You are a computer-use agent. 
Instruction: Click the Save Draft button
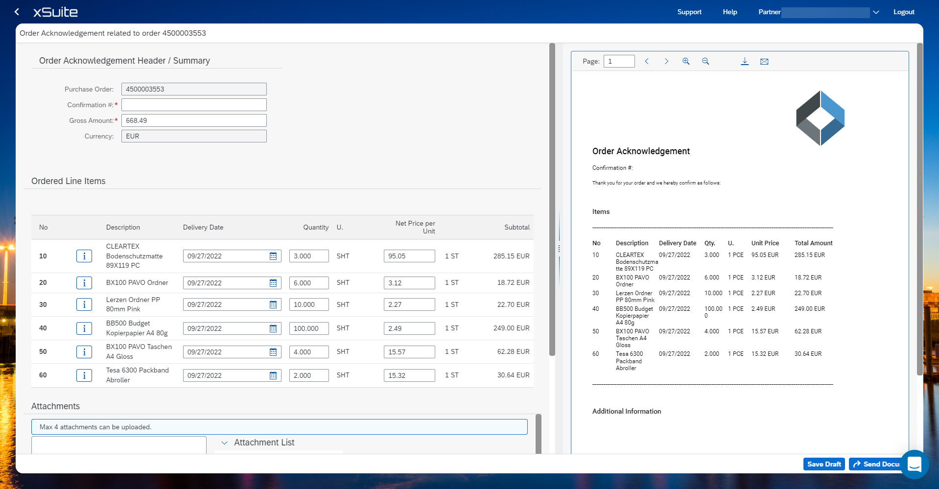[823, 464]
